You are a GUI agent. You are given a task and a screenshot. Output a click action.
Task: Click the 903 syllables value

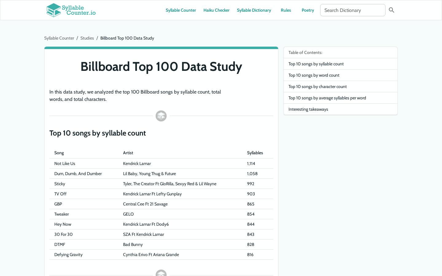pos(251,194)
